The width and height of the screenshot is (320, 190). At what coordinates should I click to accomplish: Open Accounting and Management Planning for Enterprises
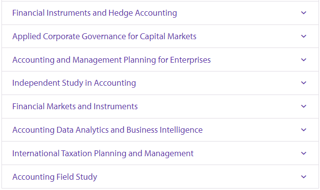tap(111, 60)
